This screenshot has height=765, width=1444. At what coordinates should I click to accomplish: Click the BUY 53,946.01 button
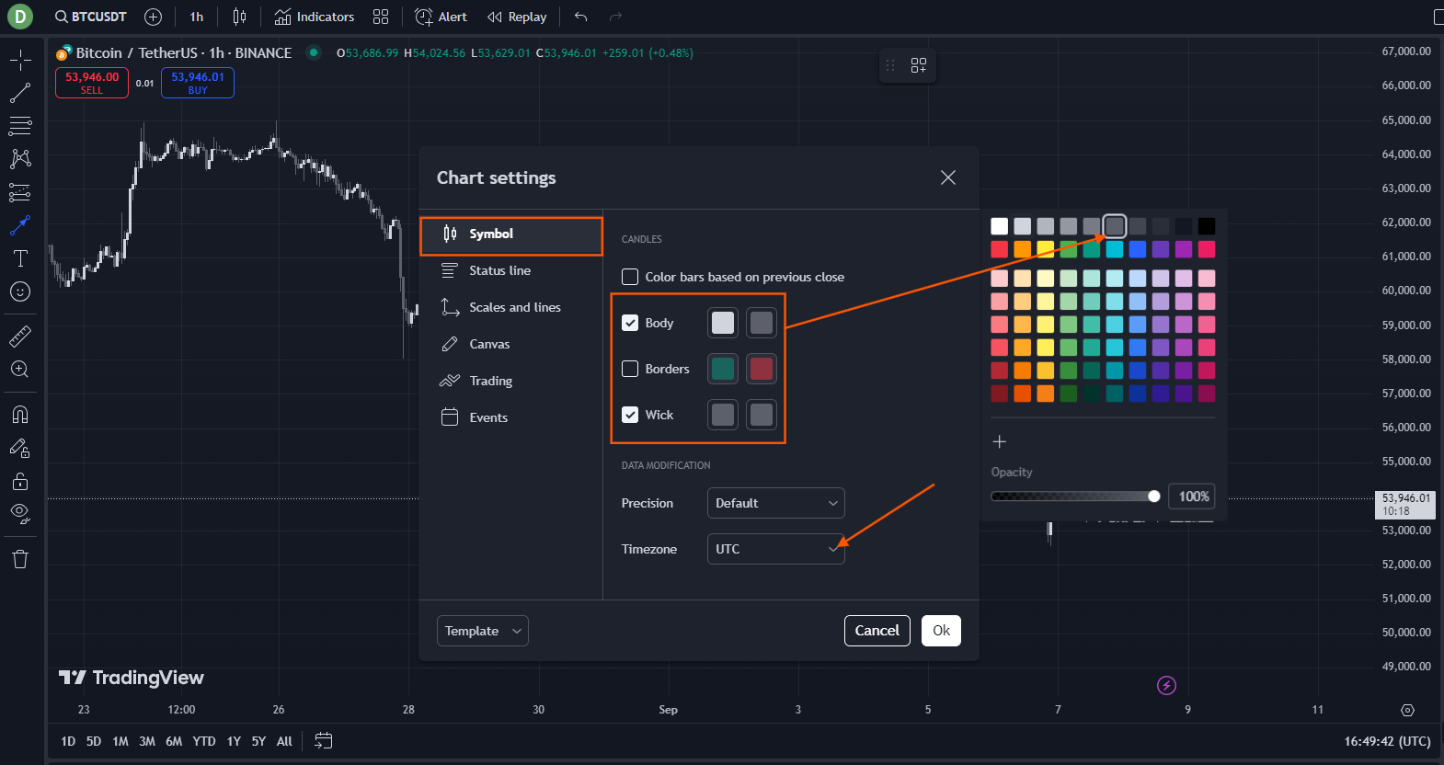coord(198,83)
